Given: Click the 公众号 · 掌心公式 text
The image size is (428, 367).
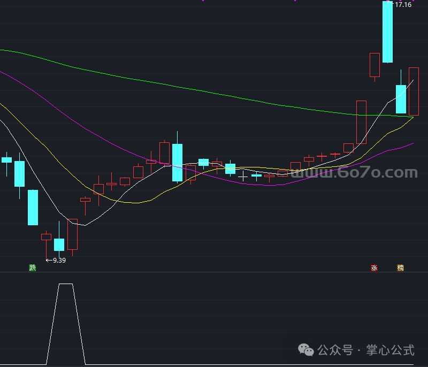Looking at the screenshot, I should [x=366, y=350].
